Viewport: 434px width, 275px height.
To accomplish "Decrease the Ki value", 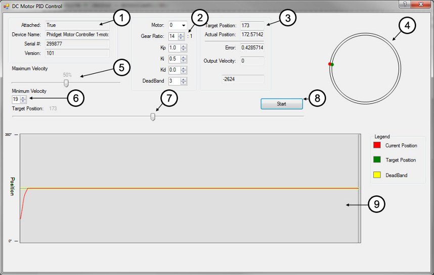I will click(184, 61).
